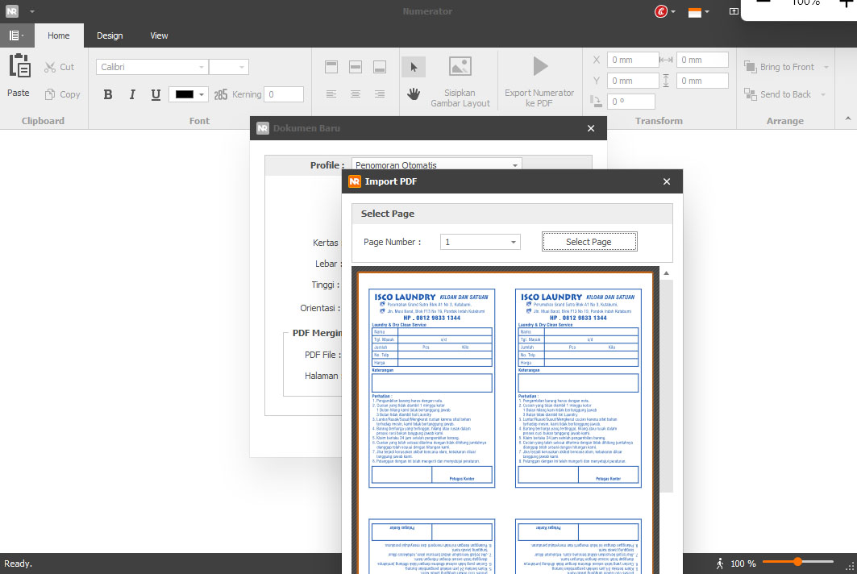Close the Import PDF dialog
This screenshot has width=857, height=574.
667,181
